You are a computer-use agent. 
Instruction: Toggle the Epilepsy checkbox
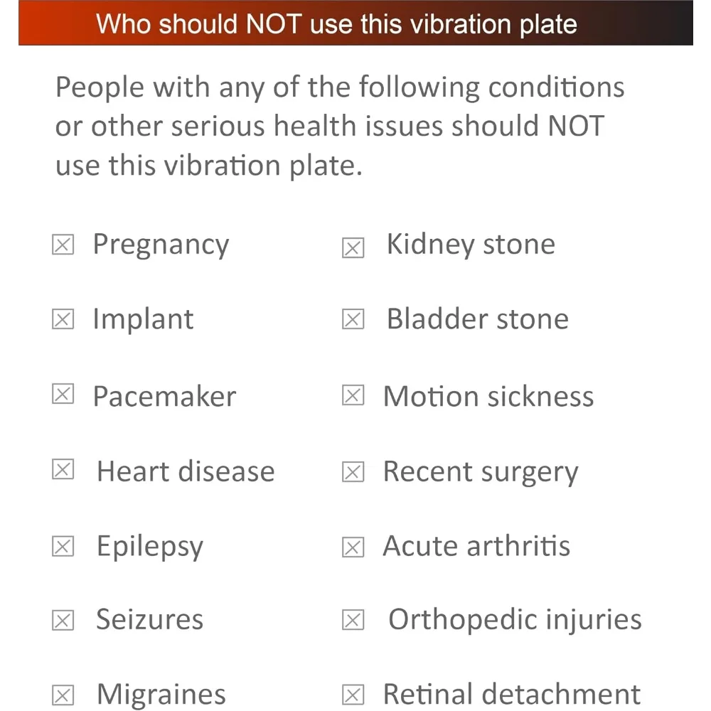point(63,546)
